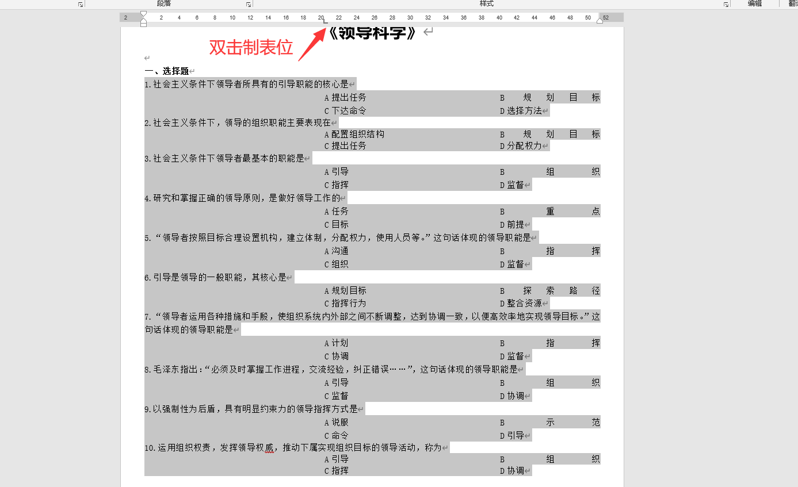Click option C 提出任务 under question 2
The image size is (798, 487).
(x=345, y=146)
